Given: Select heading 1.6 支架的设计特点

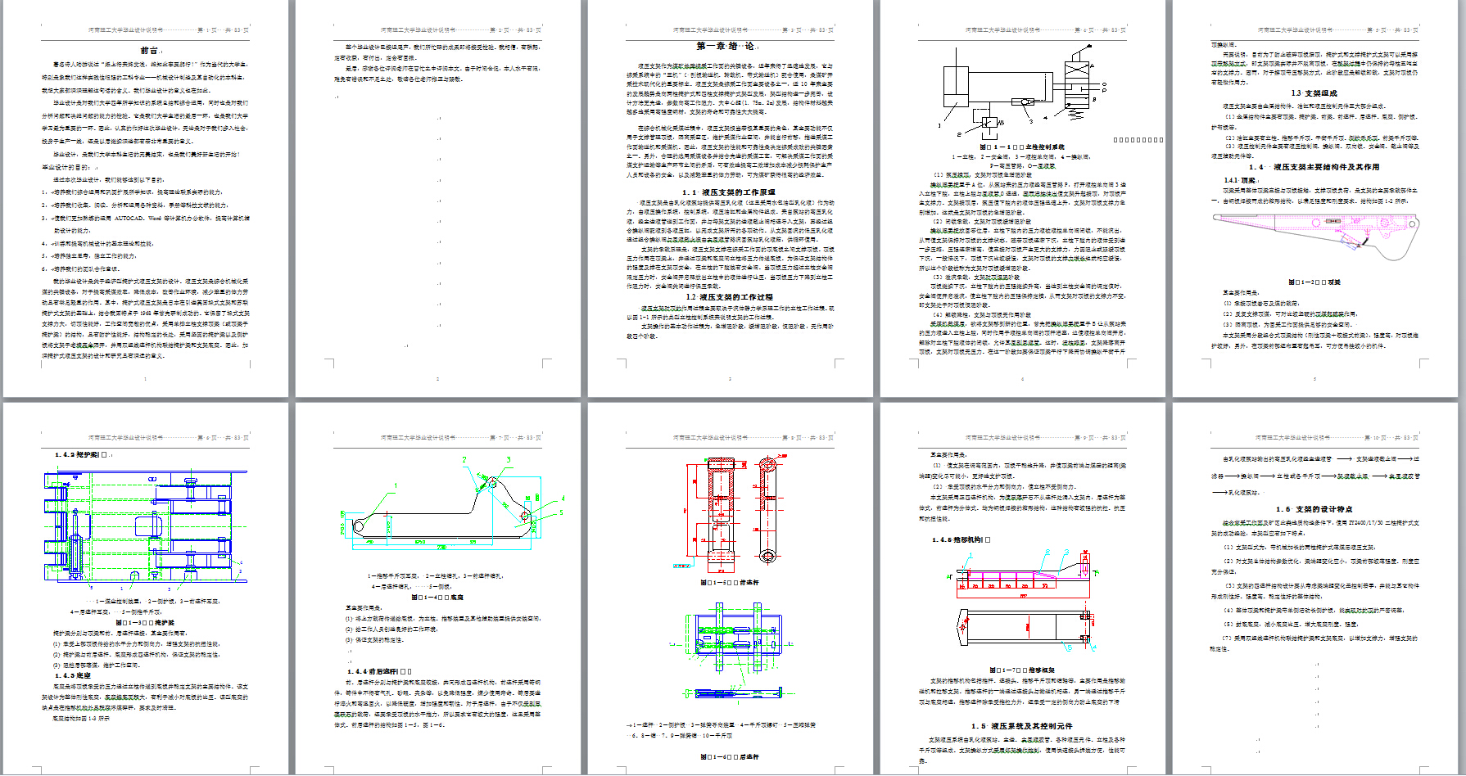Looking at the screenshot, I should click(1314, 509).
